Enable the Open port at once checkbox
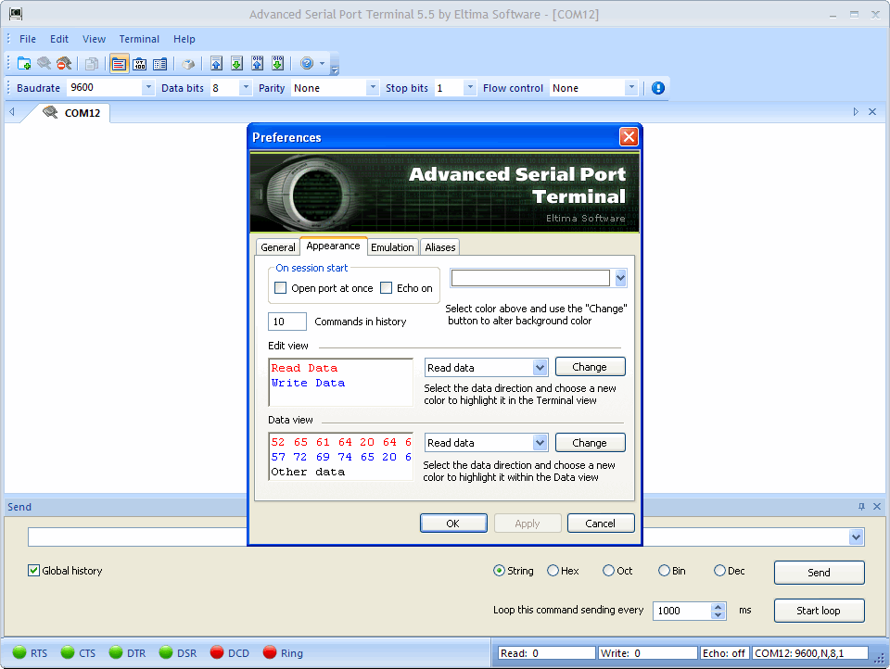Viewport: 890px width, 669px height. 280,287
